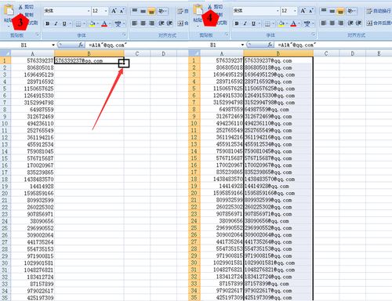Image resolution: width=392 pixels, height=301 pixels.
Task: Click the Decrease Font Size icon in right ribbon
Action: pyautogui.click(x=311, y=11)
